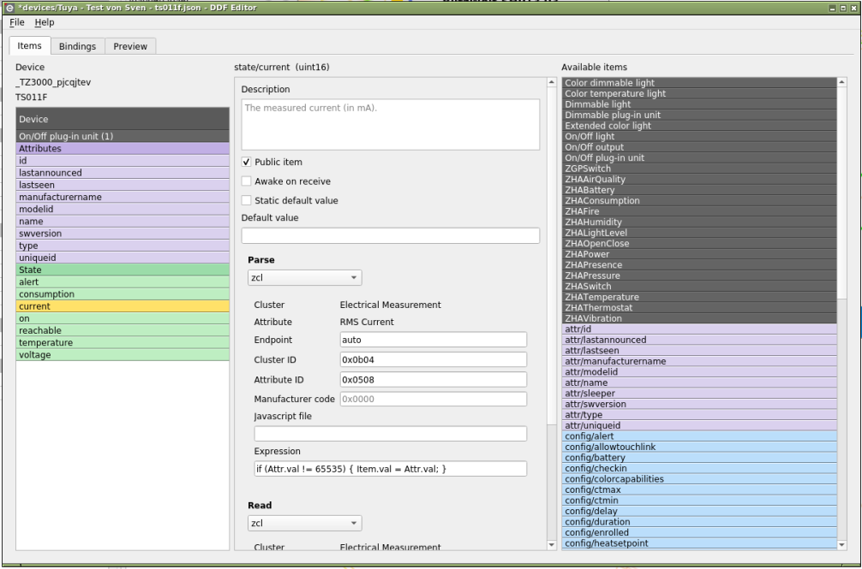Viewport: 862px width, 569px height.
Task: Click the Endpoint field showing auto
Action: [434, 341]
